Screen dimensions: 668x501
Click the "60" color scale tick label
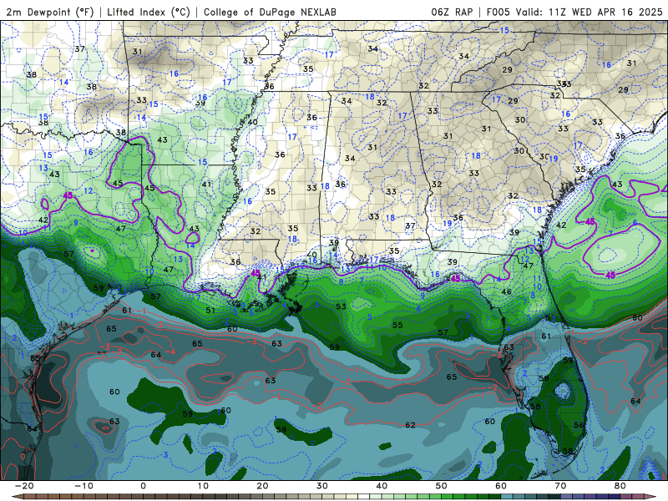501,486
